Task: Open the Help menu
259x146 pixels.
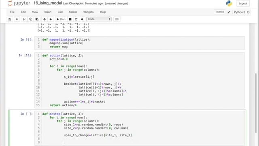Action: (103, 12)
